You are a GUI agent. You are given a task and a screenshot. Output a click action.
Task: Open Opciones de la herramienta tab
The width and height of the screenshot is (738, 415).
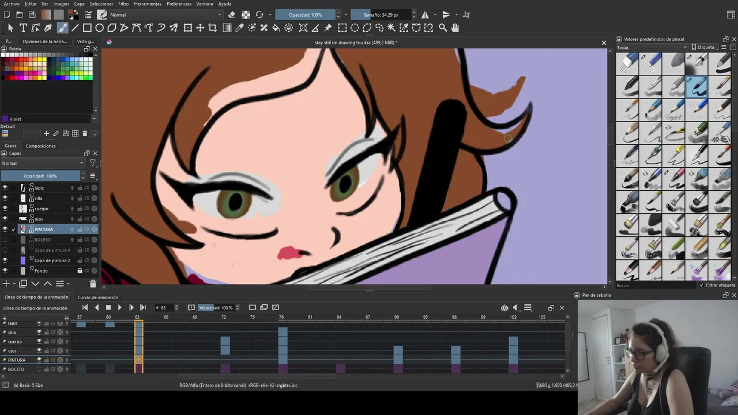[x=45, y=41]
